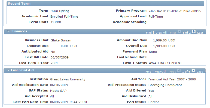Show next row arrow in Financial Aid
The width and height of the screenshot is (210, 108).
[193, 70]
